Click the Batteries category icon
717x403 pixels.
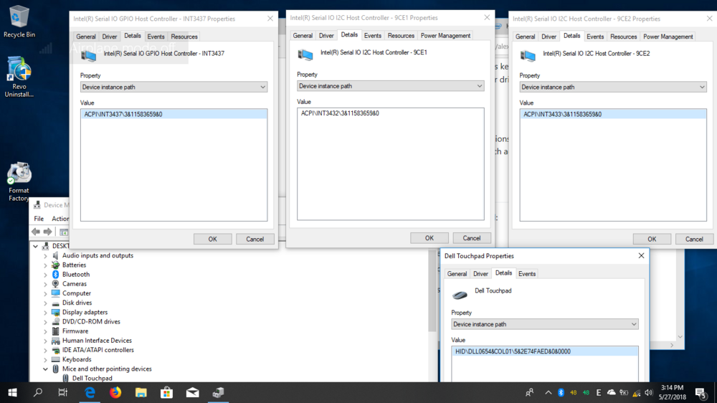coord(55,265)
